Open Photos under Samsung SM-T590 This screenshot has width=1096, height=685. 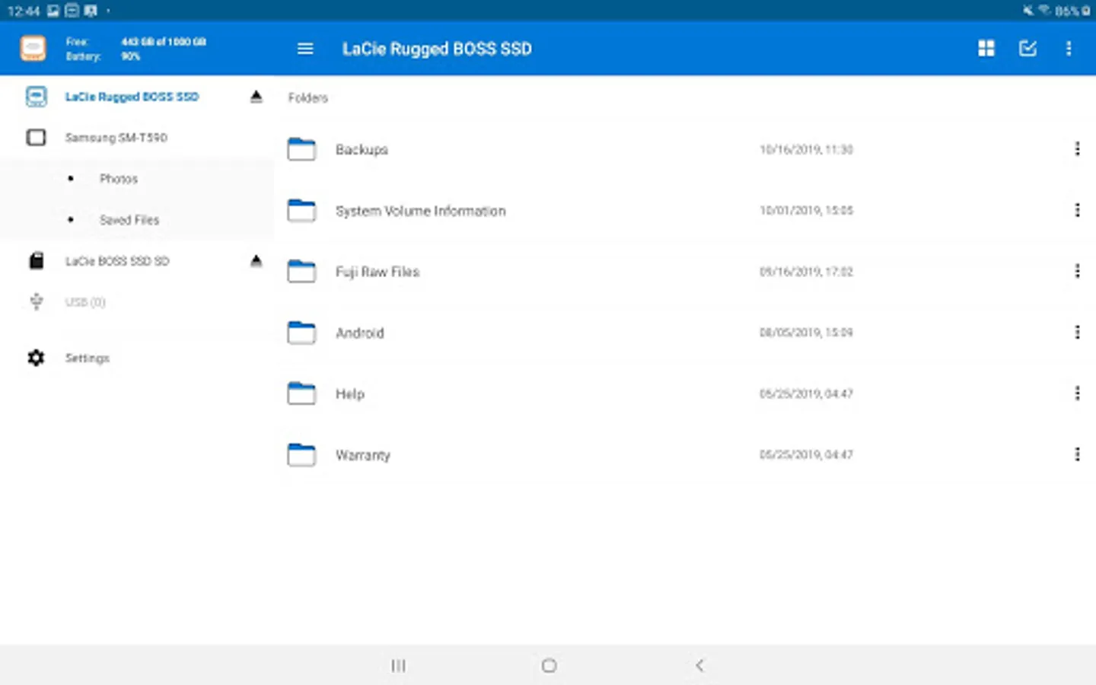click(x=119, y=179)
